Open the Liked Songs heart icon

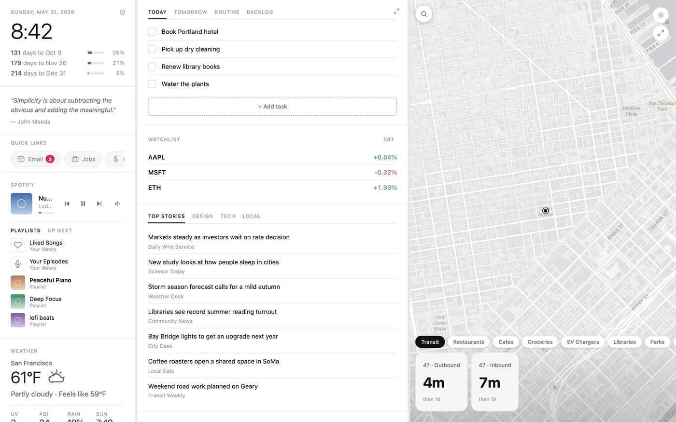[18, 245]
